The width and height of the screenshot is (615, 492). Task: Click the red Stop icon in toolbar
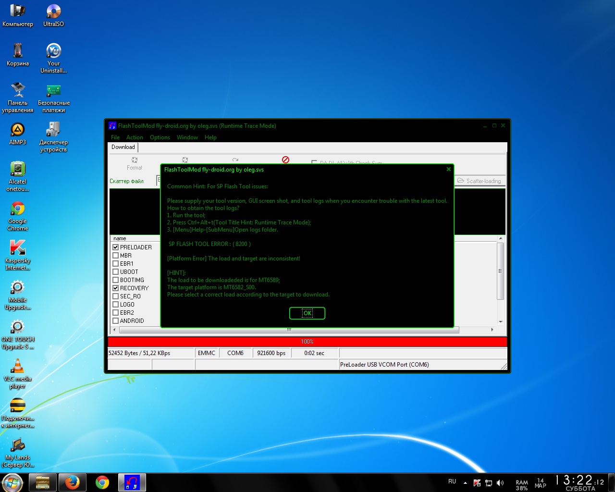(285, 160)
